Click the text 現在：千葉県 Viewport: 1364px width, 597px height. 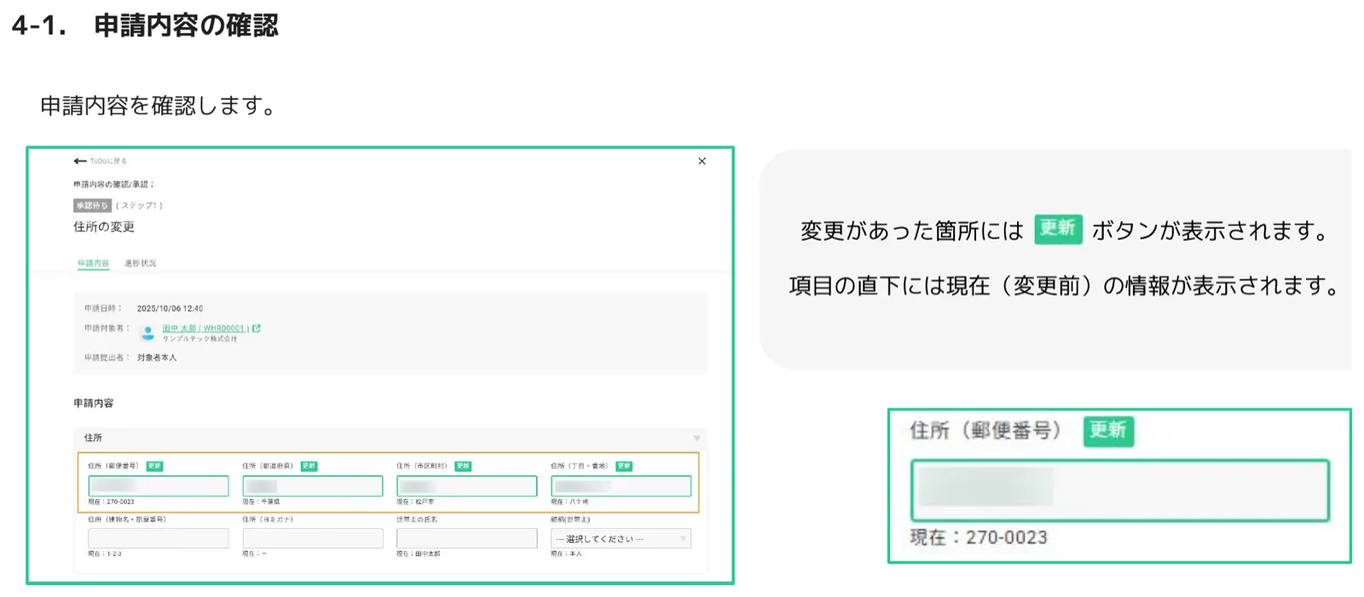pos(261,502)
